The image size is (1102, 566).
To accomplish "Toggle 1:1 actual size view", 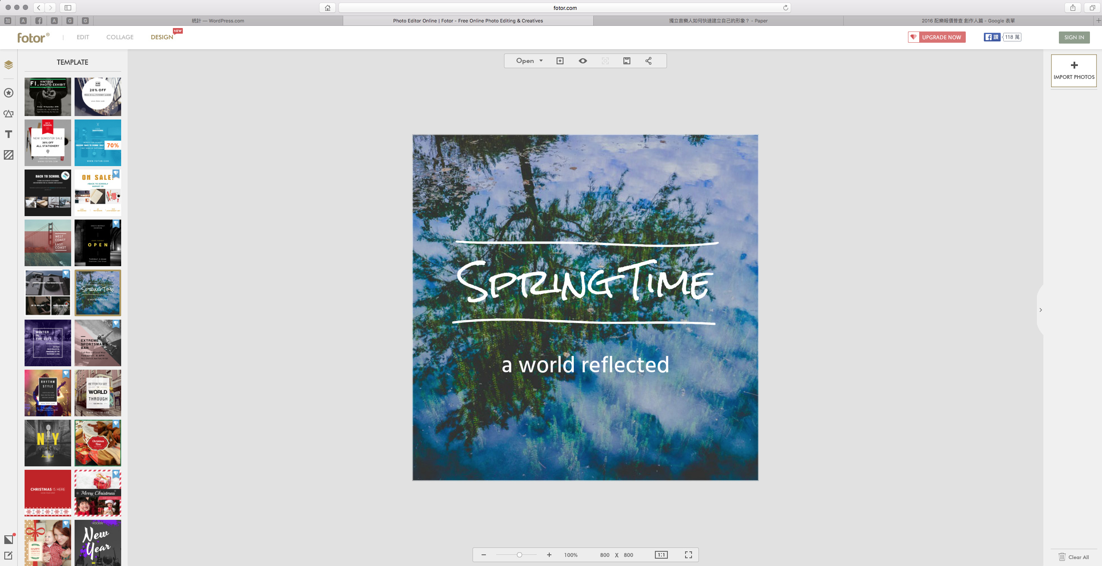I will pos(661,555).
